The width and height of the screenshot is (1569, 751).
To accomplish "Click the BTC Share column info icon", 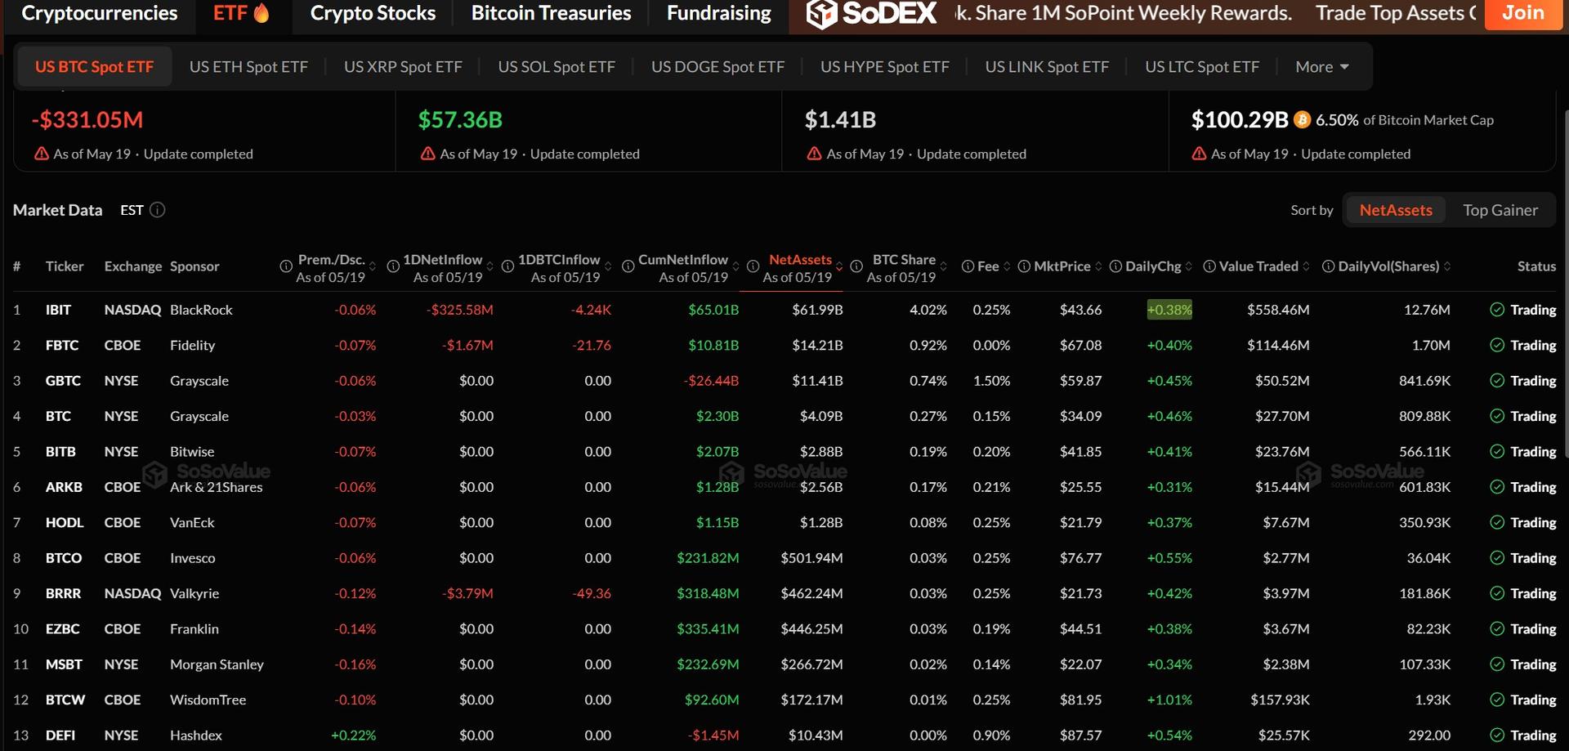I will coord(856,266).
